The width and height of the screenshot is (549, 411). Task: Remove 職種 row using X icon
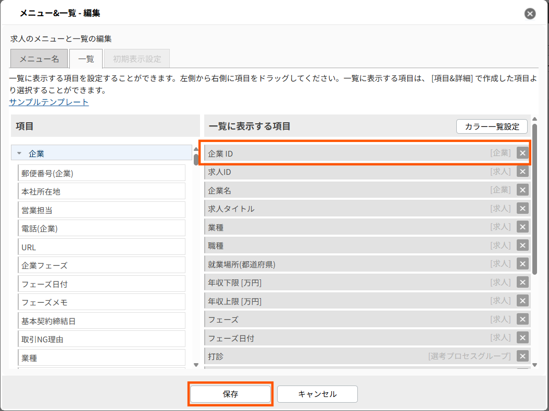pos(522,245)
